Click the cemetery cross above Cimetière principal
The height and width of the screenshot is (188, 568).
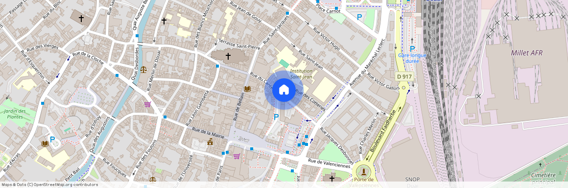(540, 165)
